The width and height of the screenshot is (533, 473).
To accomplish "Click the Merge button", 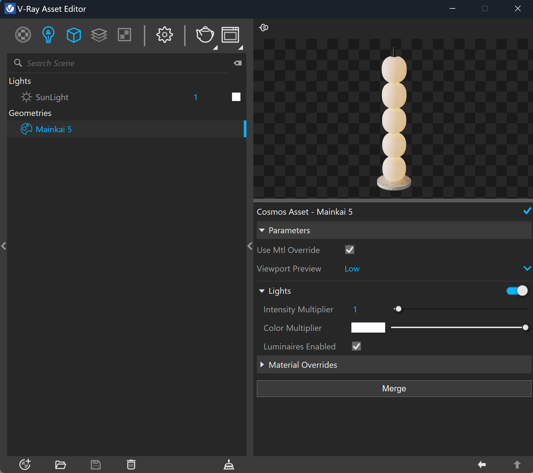I will click(394, 389).
